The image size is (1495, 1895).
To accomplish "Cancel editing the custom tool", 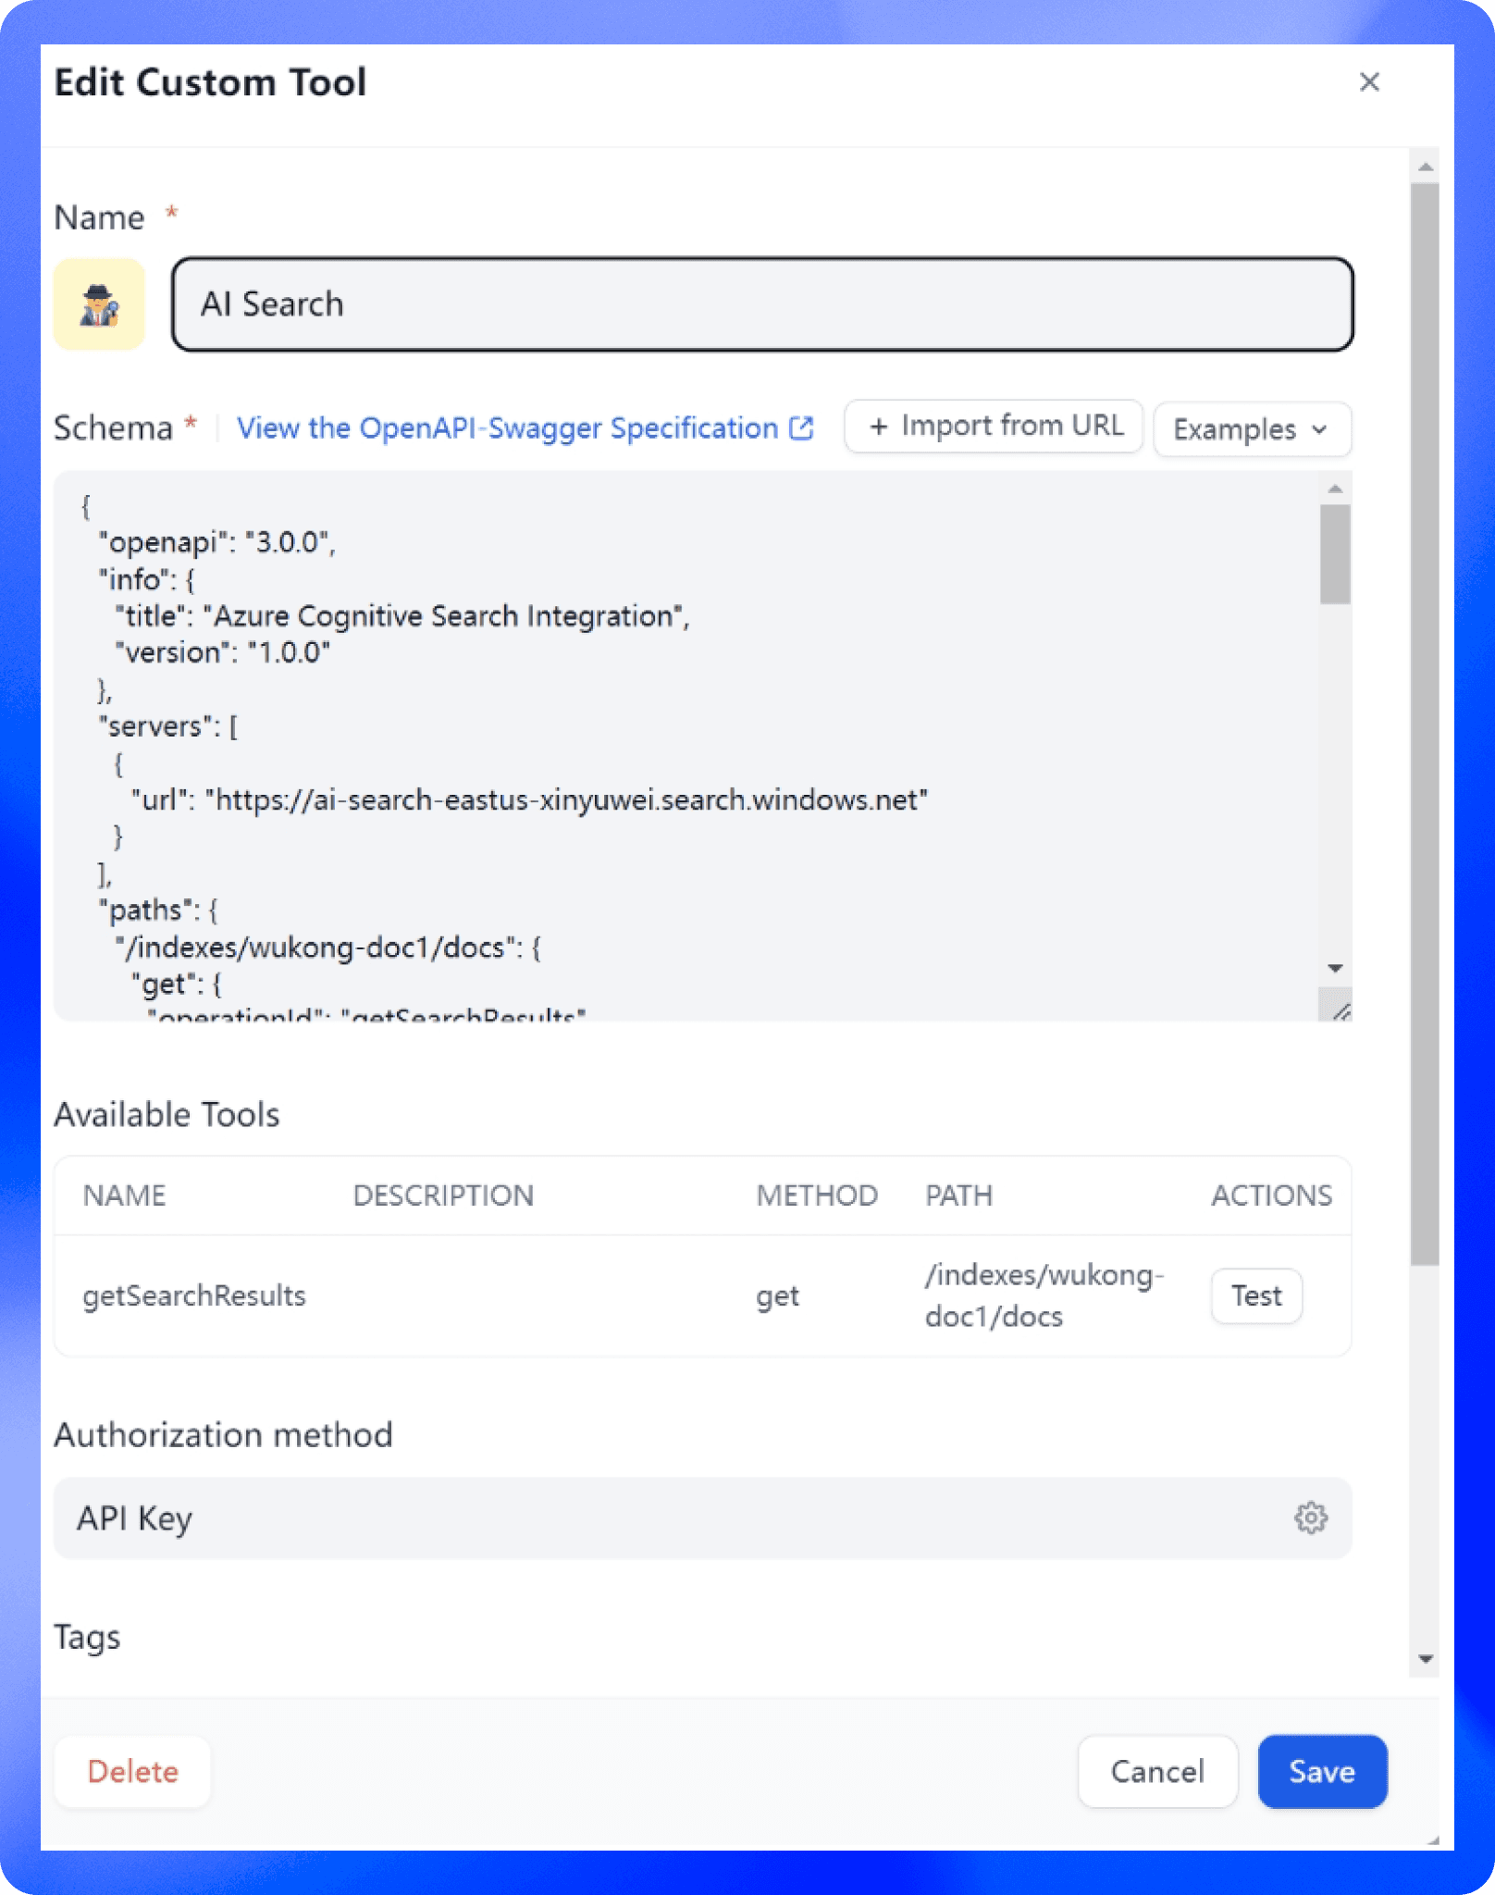I will tap(1156, 1771).
